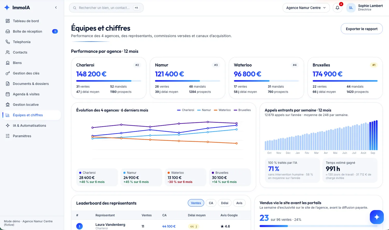
Task: Select the Délai leaderboard filter
Action: 225,203
